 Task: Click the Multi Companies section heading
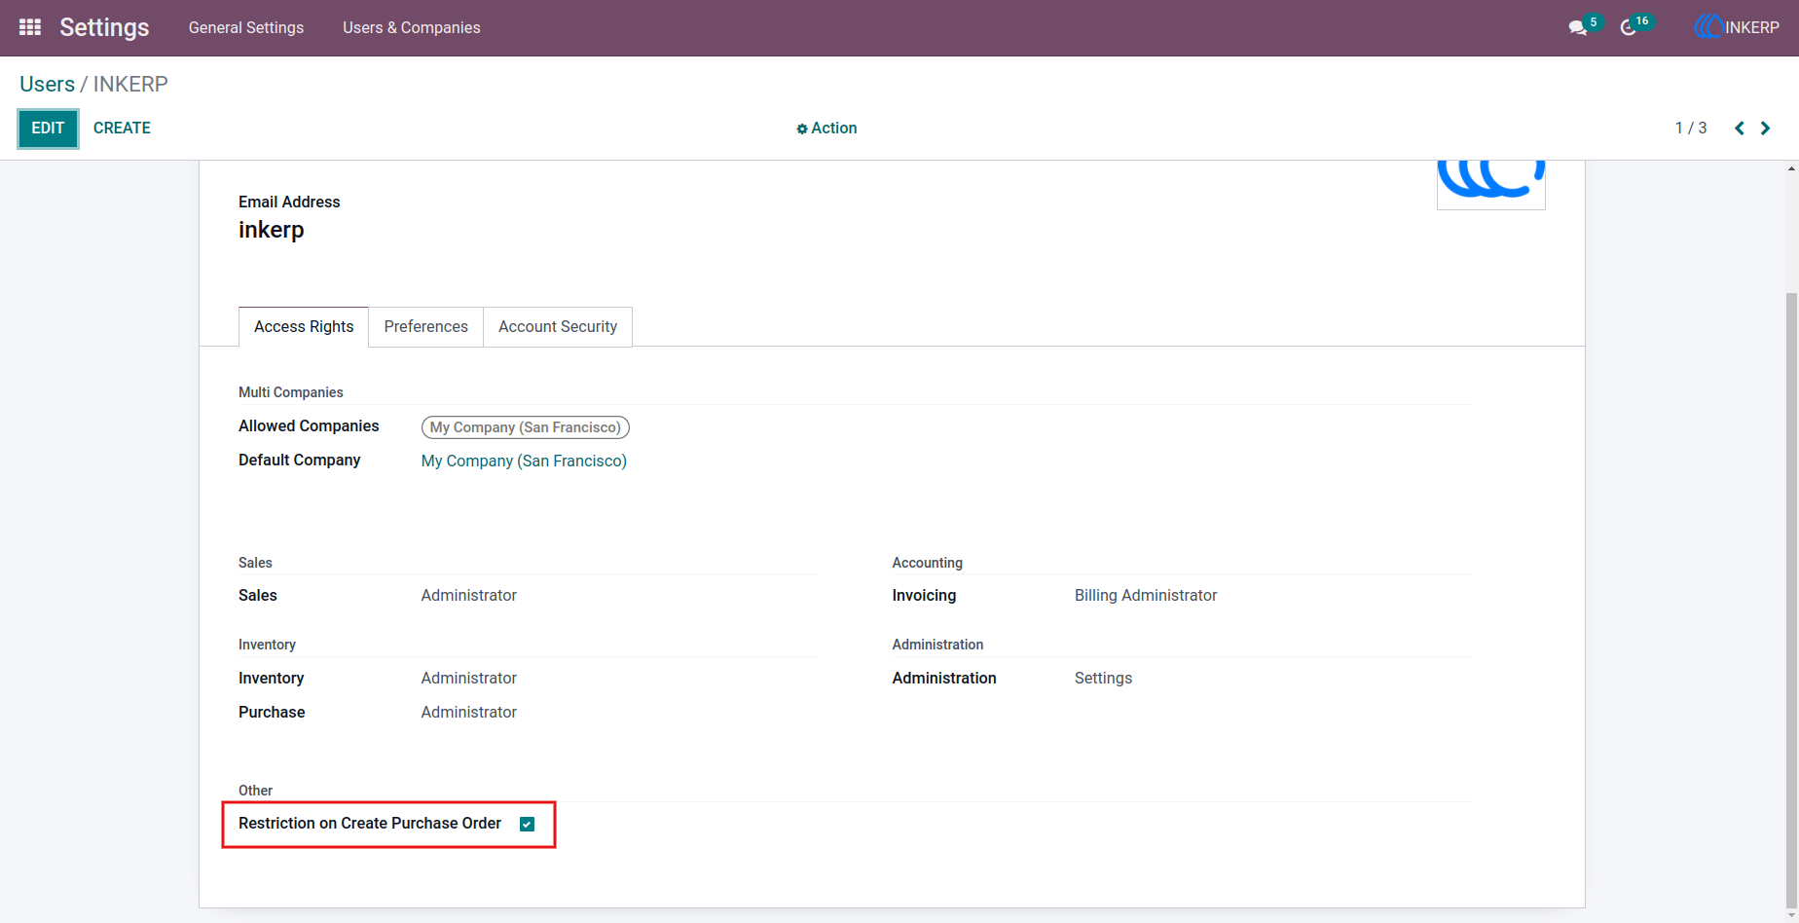[291, 392]
